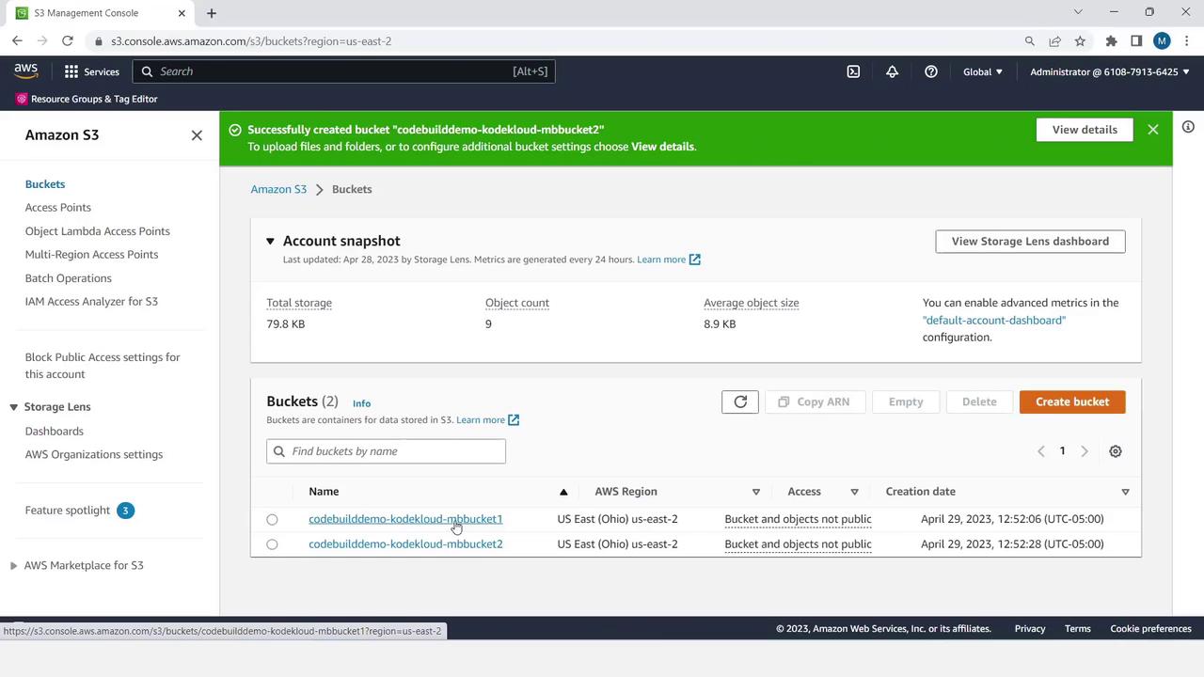Open the notifications bell
This screenshot has width=1204, height=677.
[892, 71]
